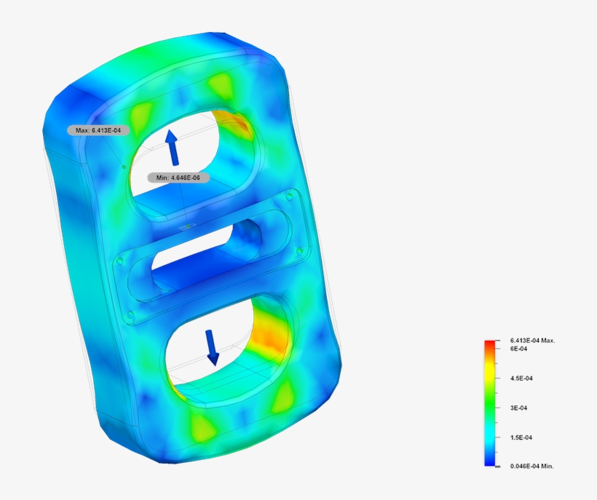
Task: Click the 1.5E-04 legend value
Action: coord(523,437)
